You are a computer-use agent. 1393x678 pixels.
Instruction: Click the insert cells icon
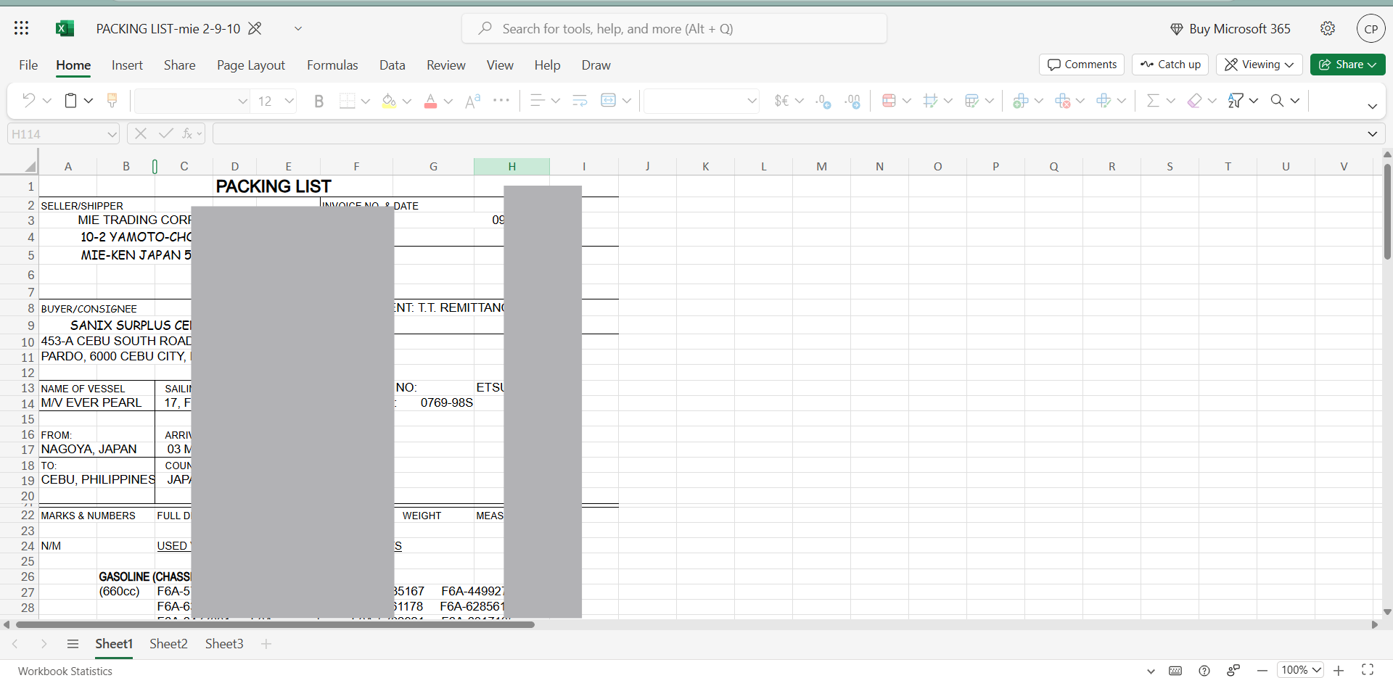(1021, 101)
